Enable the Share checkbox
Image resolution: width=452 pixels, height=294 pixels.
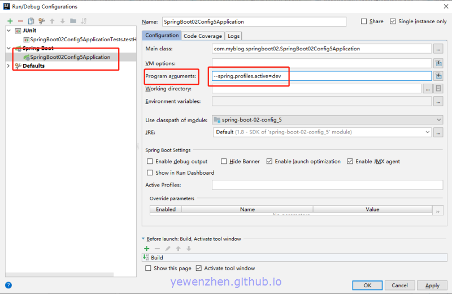(364, 21)
